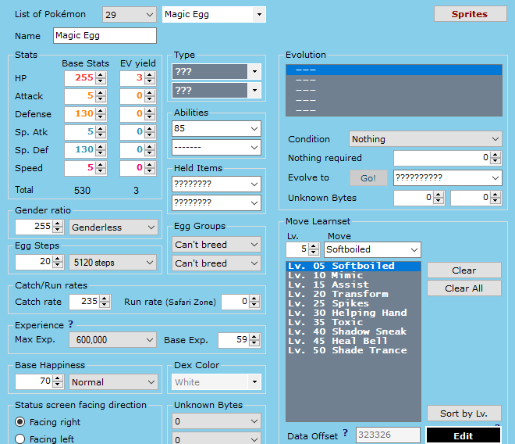Adjust the Base Happiness 70 stepper
The height and width of the screenshot is (444, 515).
[58, 381]
